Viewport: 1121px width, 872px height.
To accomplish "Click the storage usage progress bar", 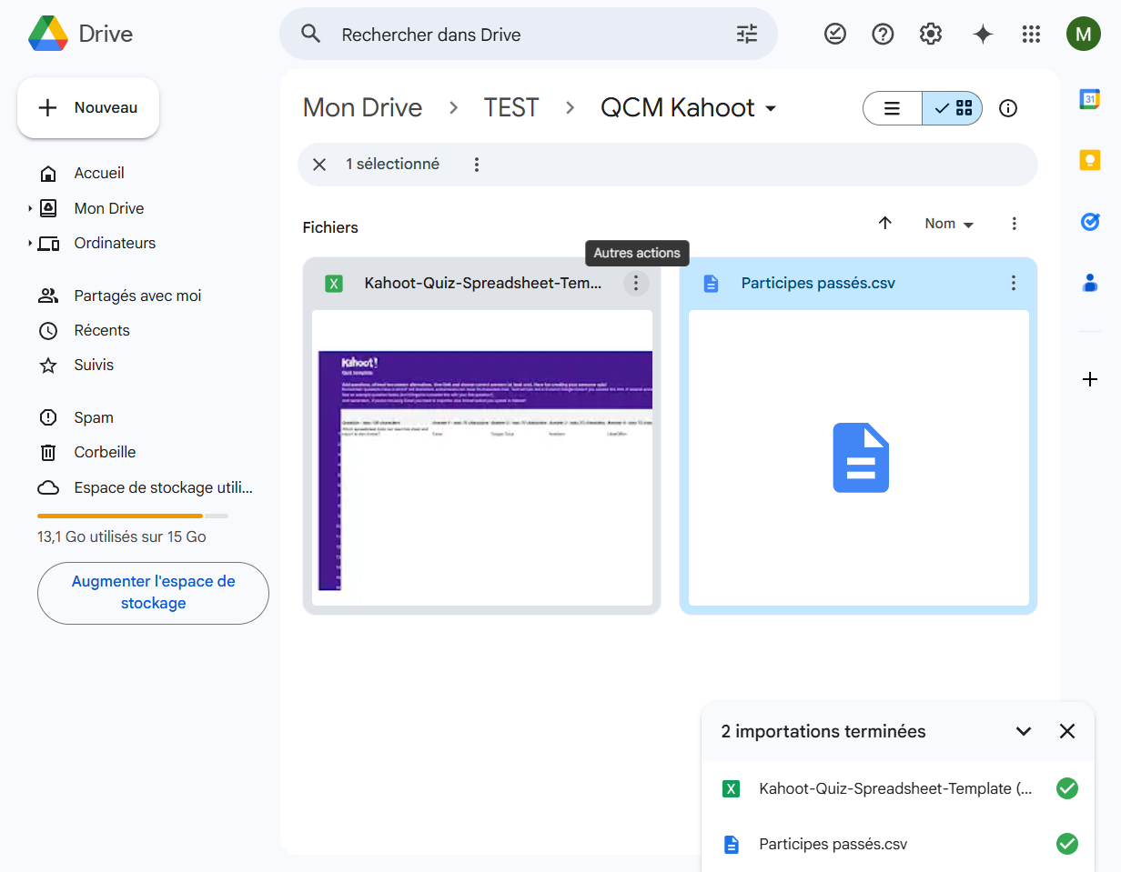I will [x=133, y=516].
